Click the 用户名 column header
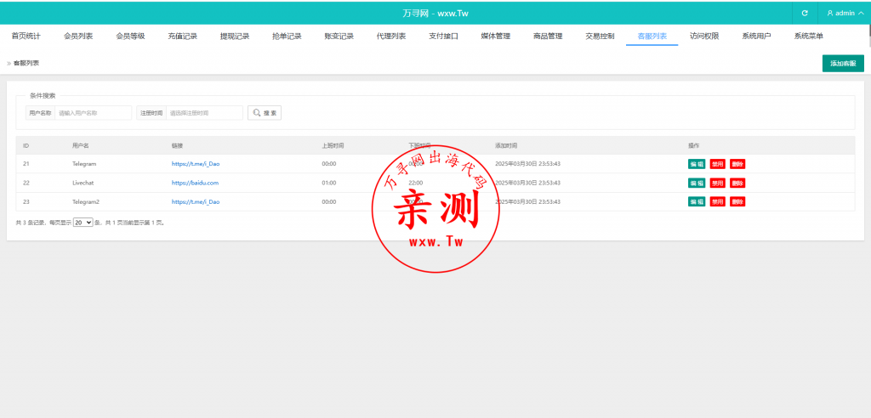The height and width of the screenshot is (418, 871). pyautogui.click(x=81, y=145)
